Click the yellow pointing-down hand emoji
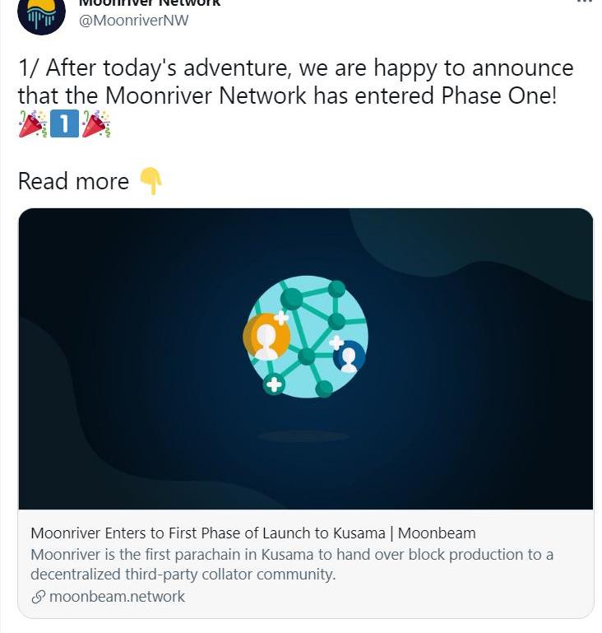This screenshot has width=602, height=633. point(150,181)
